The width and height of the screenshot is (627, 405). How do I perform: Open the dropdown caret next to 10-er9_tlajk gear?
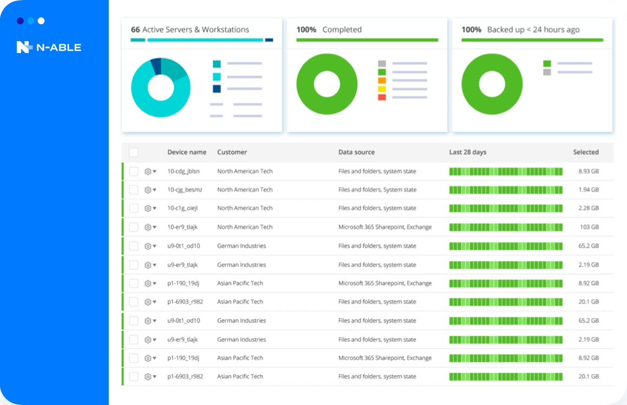coord(155,227)
